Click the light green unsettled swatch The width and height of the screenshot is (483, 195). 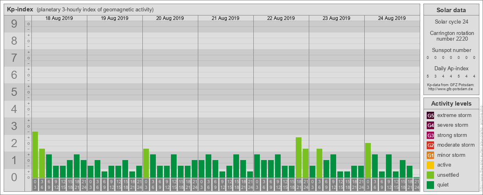coord(430,175)
